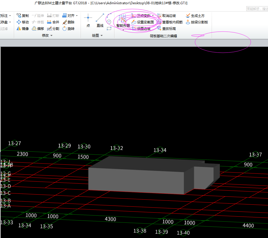Click the 三点变斜 tool
268x238 pixels.
141,16
